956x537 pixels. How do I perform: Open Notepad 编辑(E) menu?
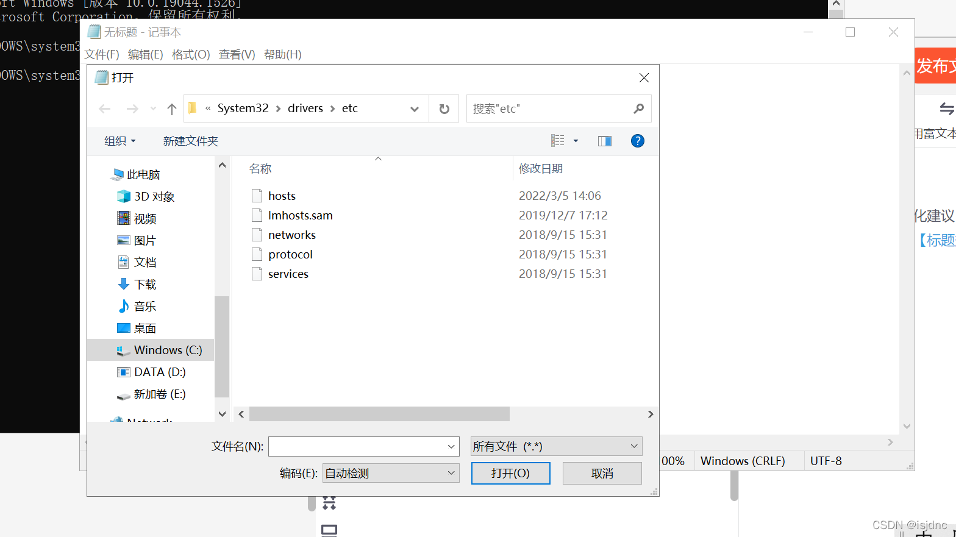coord(146,55)
